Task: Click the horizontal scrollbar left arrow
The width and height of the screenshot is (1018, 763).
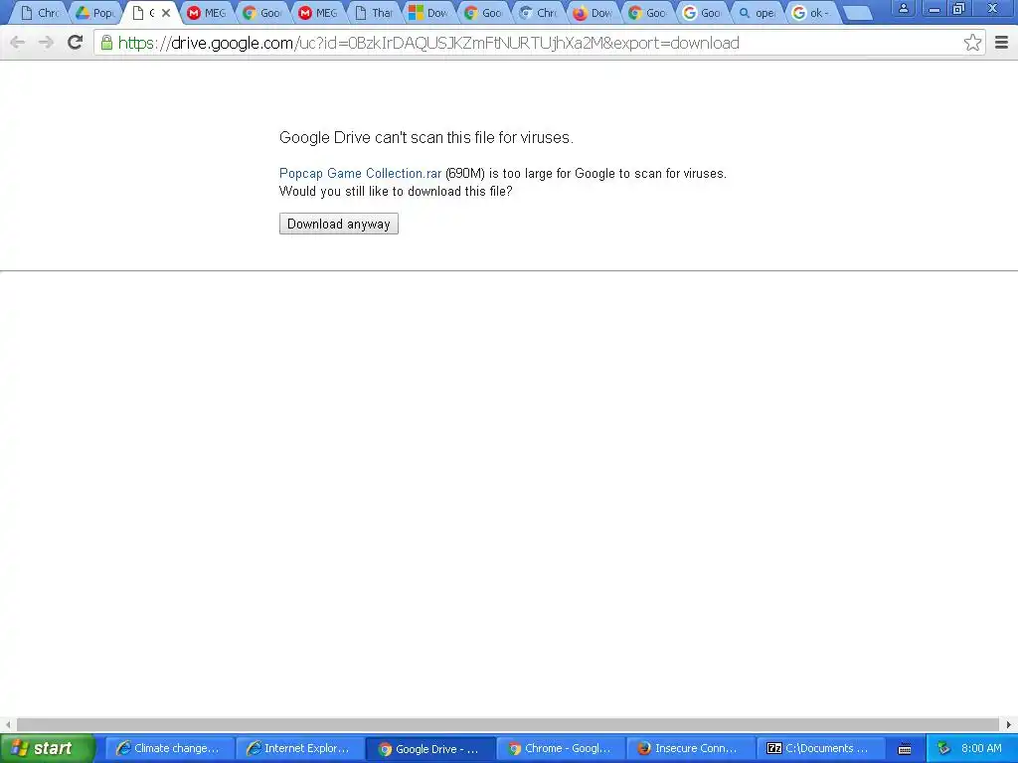Action: click(x=8, y=724)
